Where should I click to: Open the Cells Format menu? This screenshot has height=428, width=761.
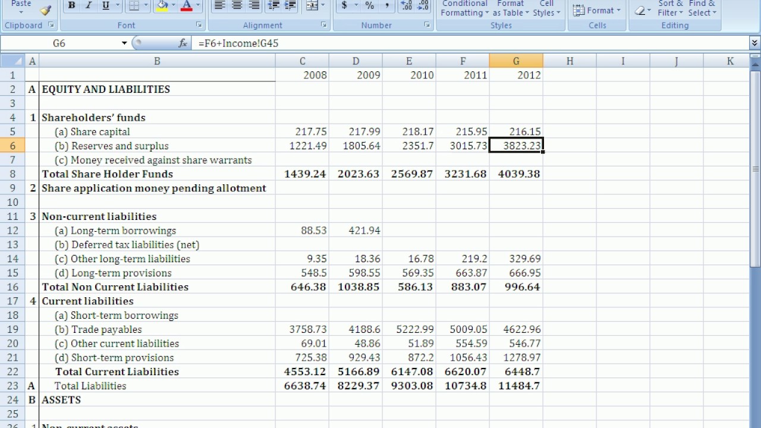click(x=598, y=10)
